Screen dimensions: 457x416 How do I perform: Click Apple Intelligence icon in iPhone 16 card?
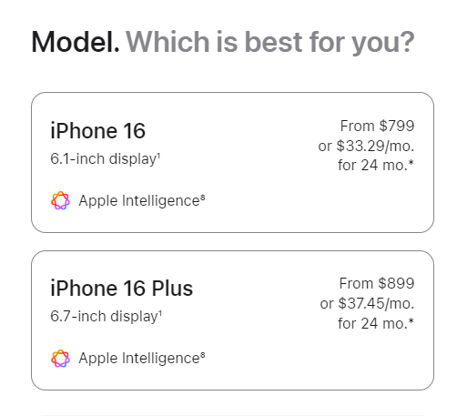[x=60, y=200]
